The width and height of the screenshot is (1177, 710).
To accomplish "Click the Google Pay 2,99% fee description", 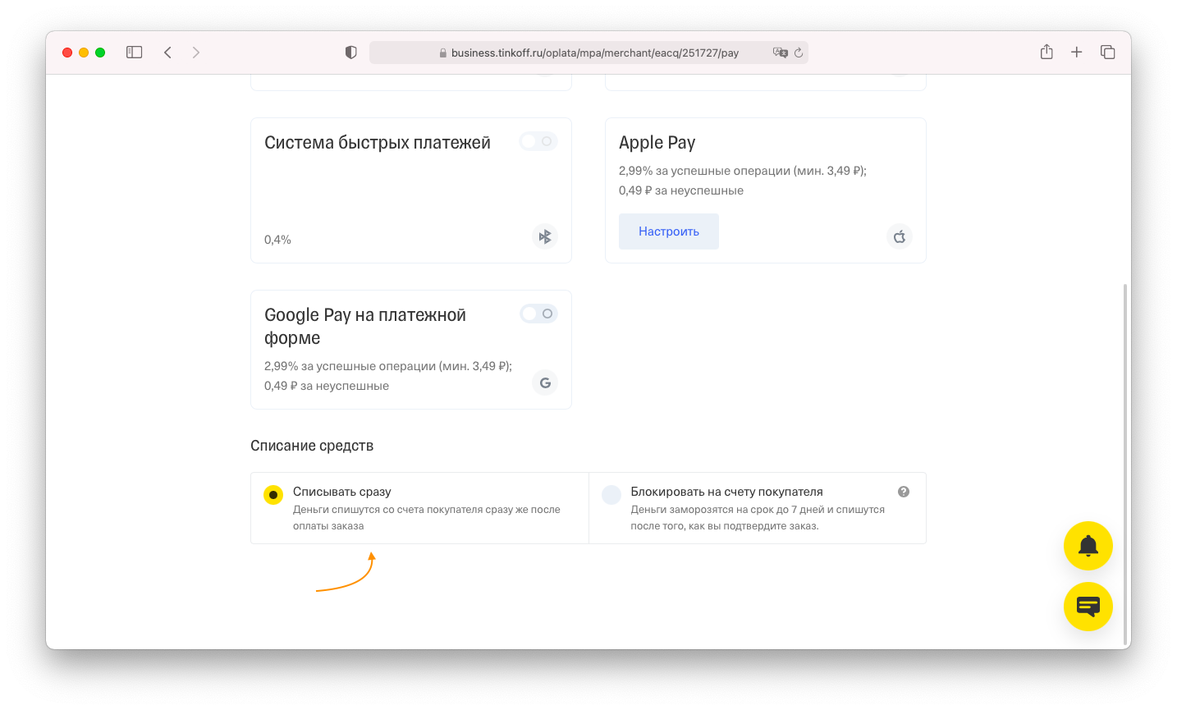I will [x=388, y=376].
